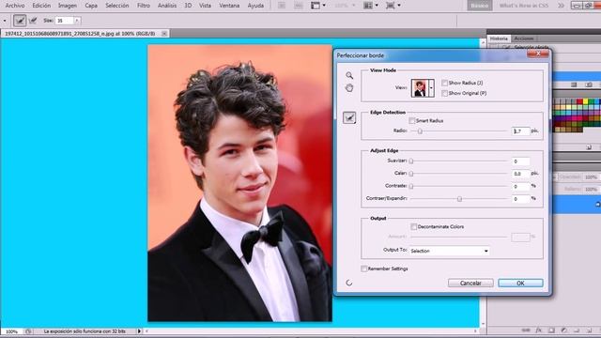This screenshot has height=338, width=601.
Task: Click the Calar slider handle
Action: [x=411, y=174]
